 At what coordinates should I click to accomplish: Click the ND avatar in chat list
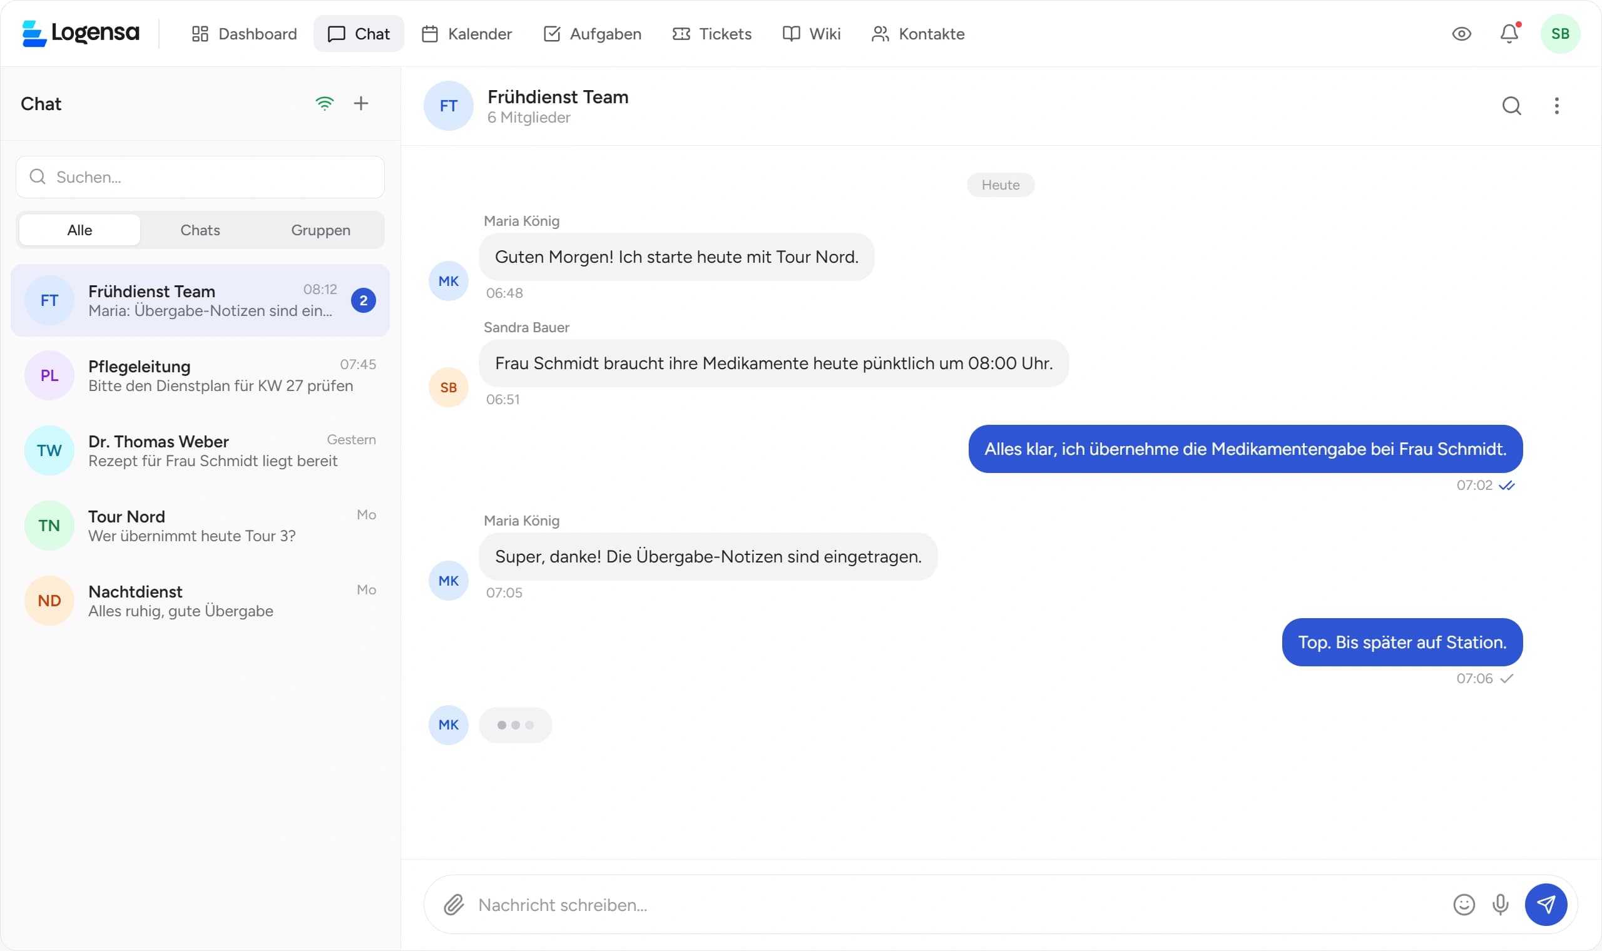pos(49,601)
